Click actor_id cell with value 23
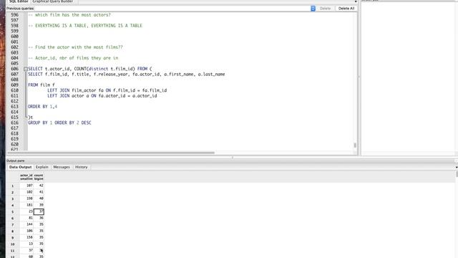 [26, 211]
